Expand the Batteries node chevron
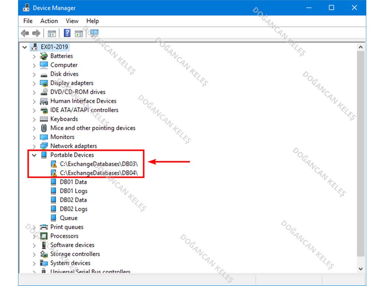This screenshot has height=286, width=377. [34, 56]
